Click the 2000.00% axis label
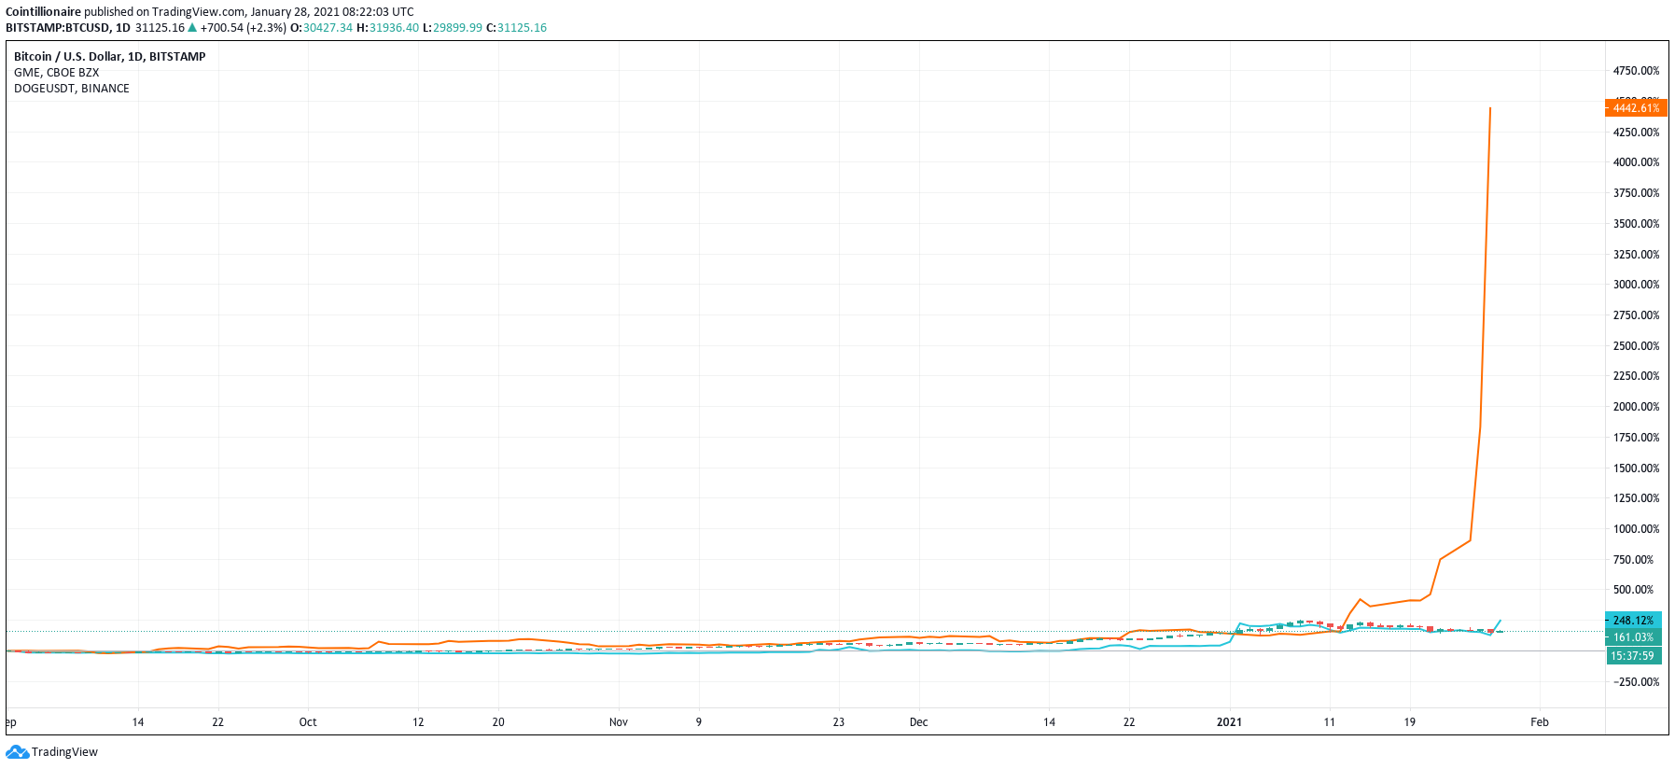This screenshot has width=1675, height=769. (1637, 407)
